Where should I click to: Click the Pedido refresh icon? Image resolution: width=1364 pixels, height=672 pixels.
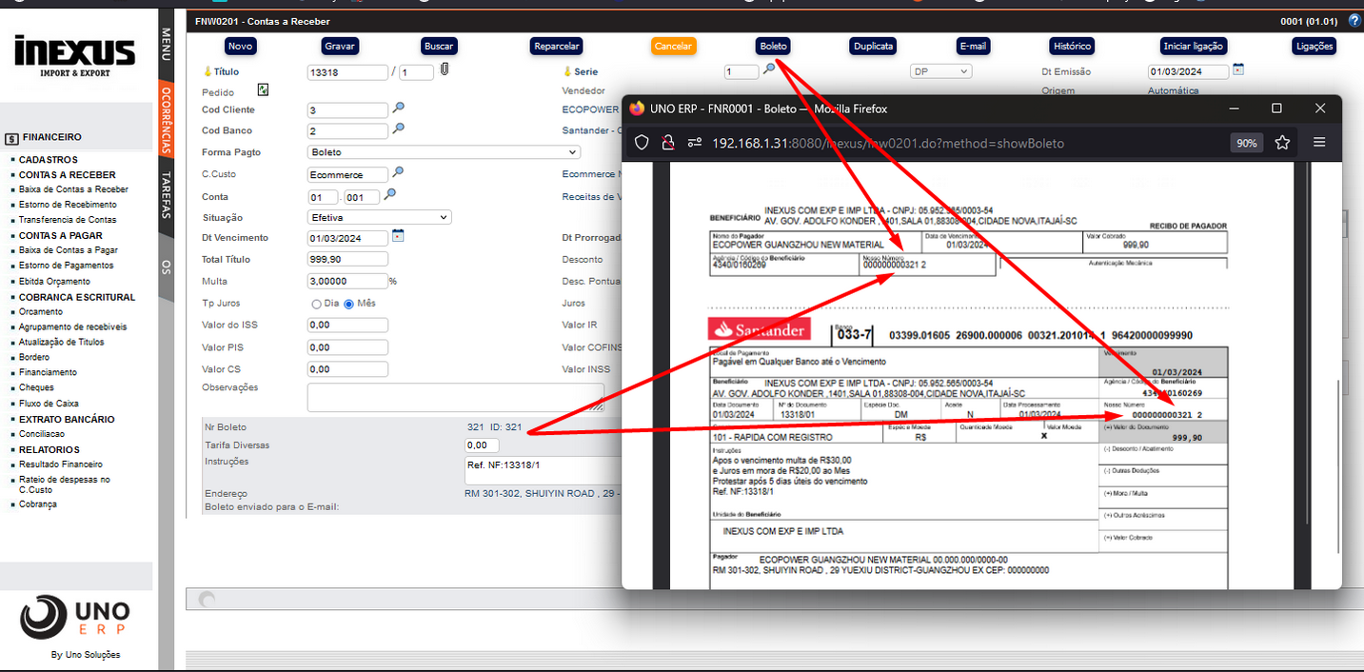(x=263, y=89)
